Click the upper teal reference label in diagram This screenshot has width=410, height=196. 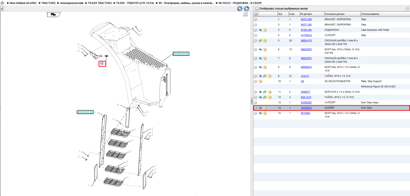pyautogui.click(x=181, y=54)
